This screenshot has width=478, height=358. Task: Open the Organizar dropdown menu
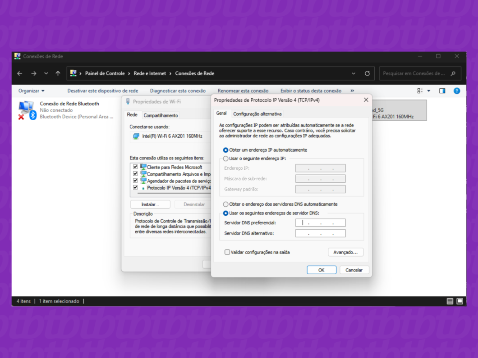[x=32, y=91]
